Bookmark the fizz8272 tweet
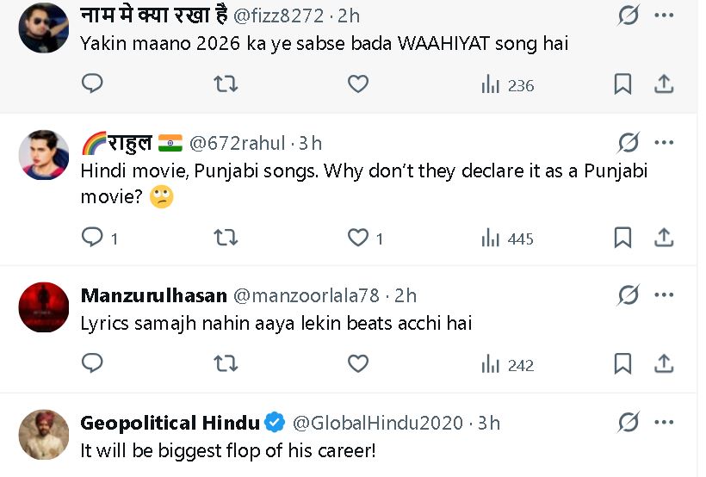Image resolution: width=706 pixels, height=477 pixels. (622, 84)
